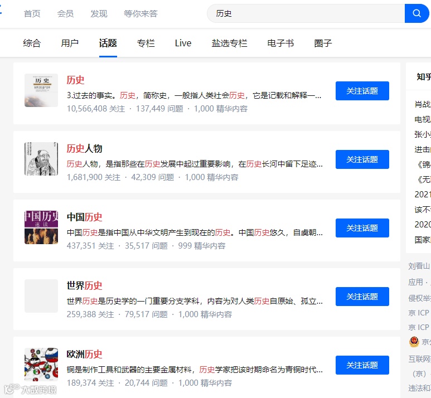The height and width of the screenshot is (398, 431).
Task: Switch to the 圈子 results tab
Action: coord(323,43)
